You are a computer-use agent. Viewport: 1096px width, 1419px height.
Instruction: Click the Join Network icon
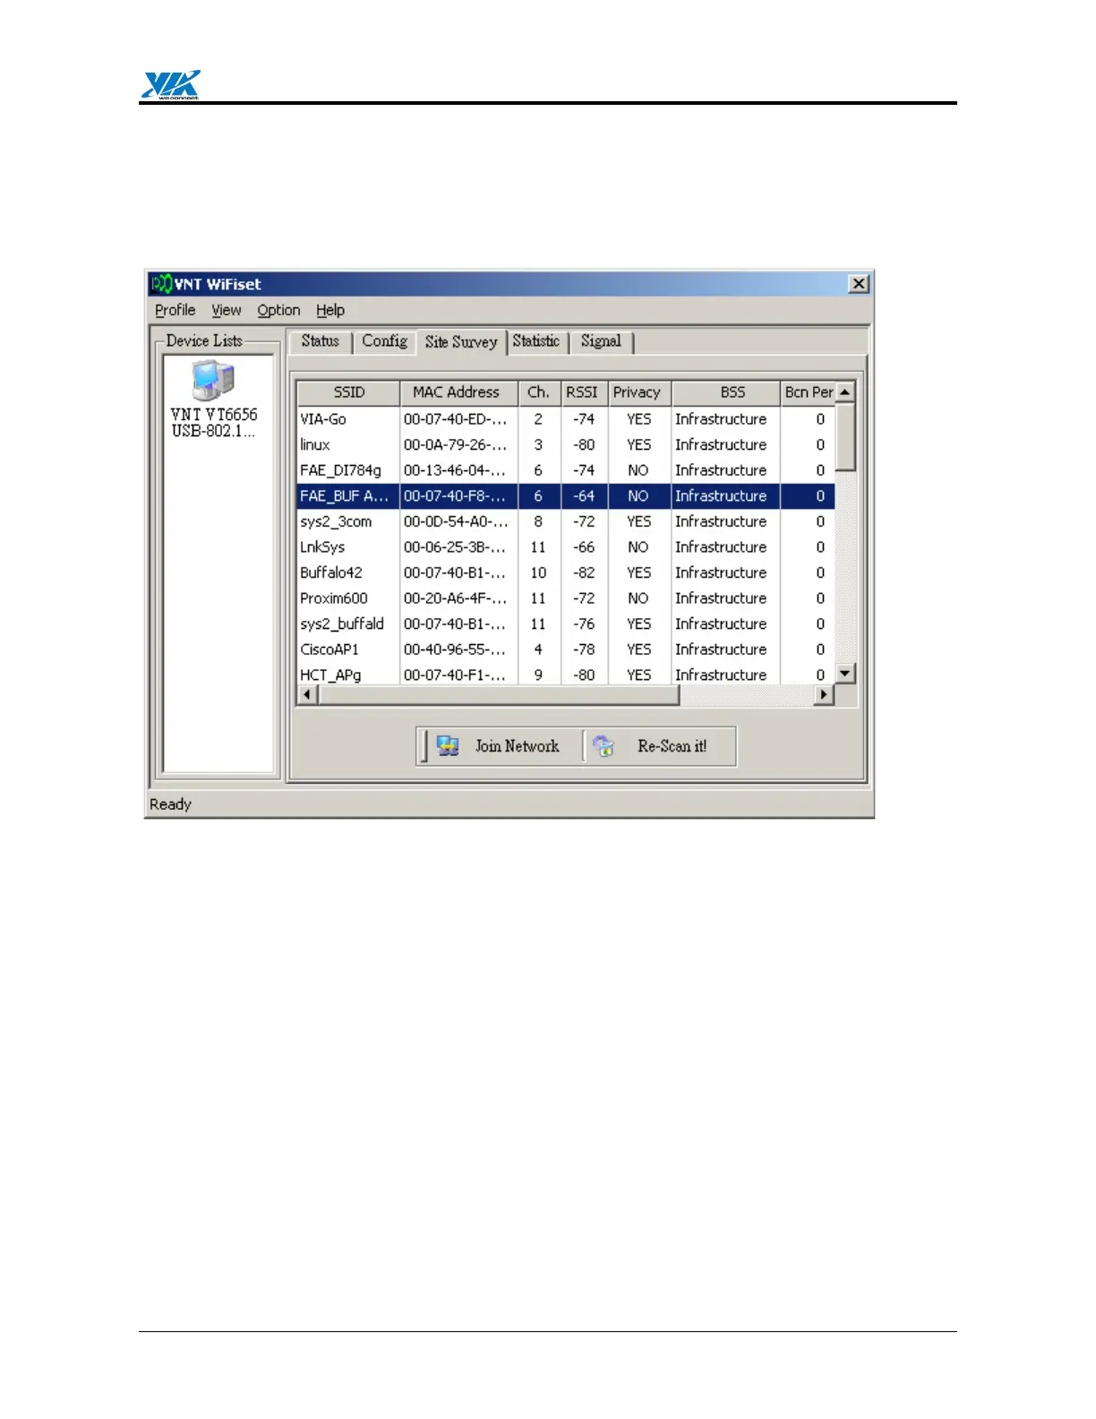point(448,746)
